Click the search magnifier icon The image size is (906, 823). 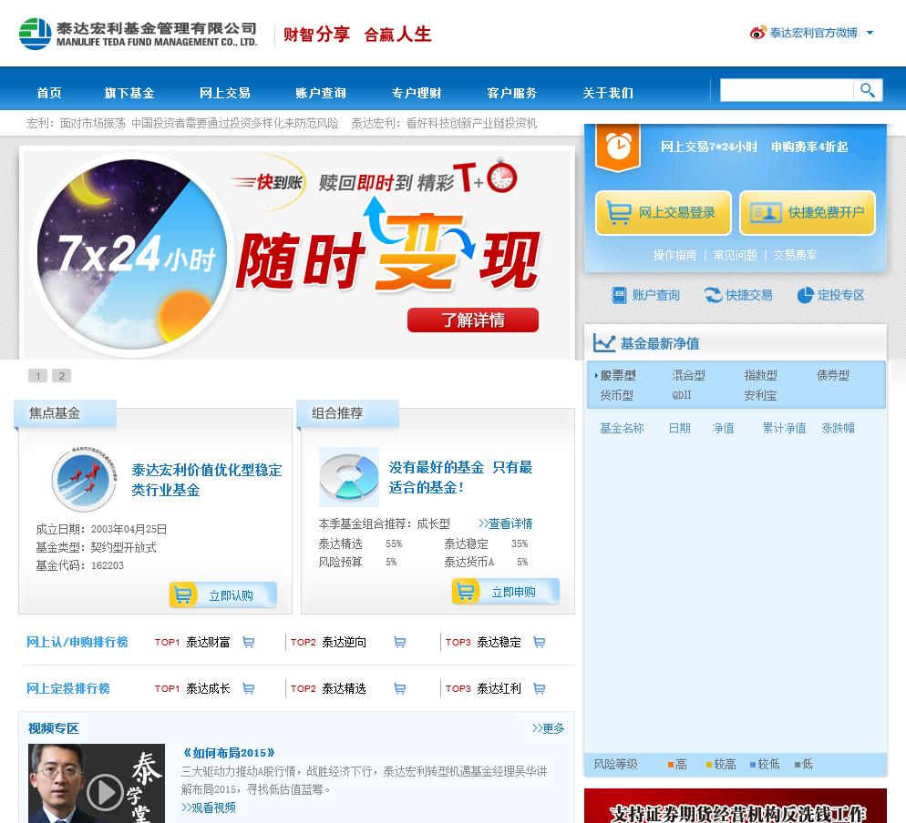(x=868, y=90)
